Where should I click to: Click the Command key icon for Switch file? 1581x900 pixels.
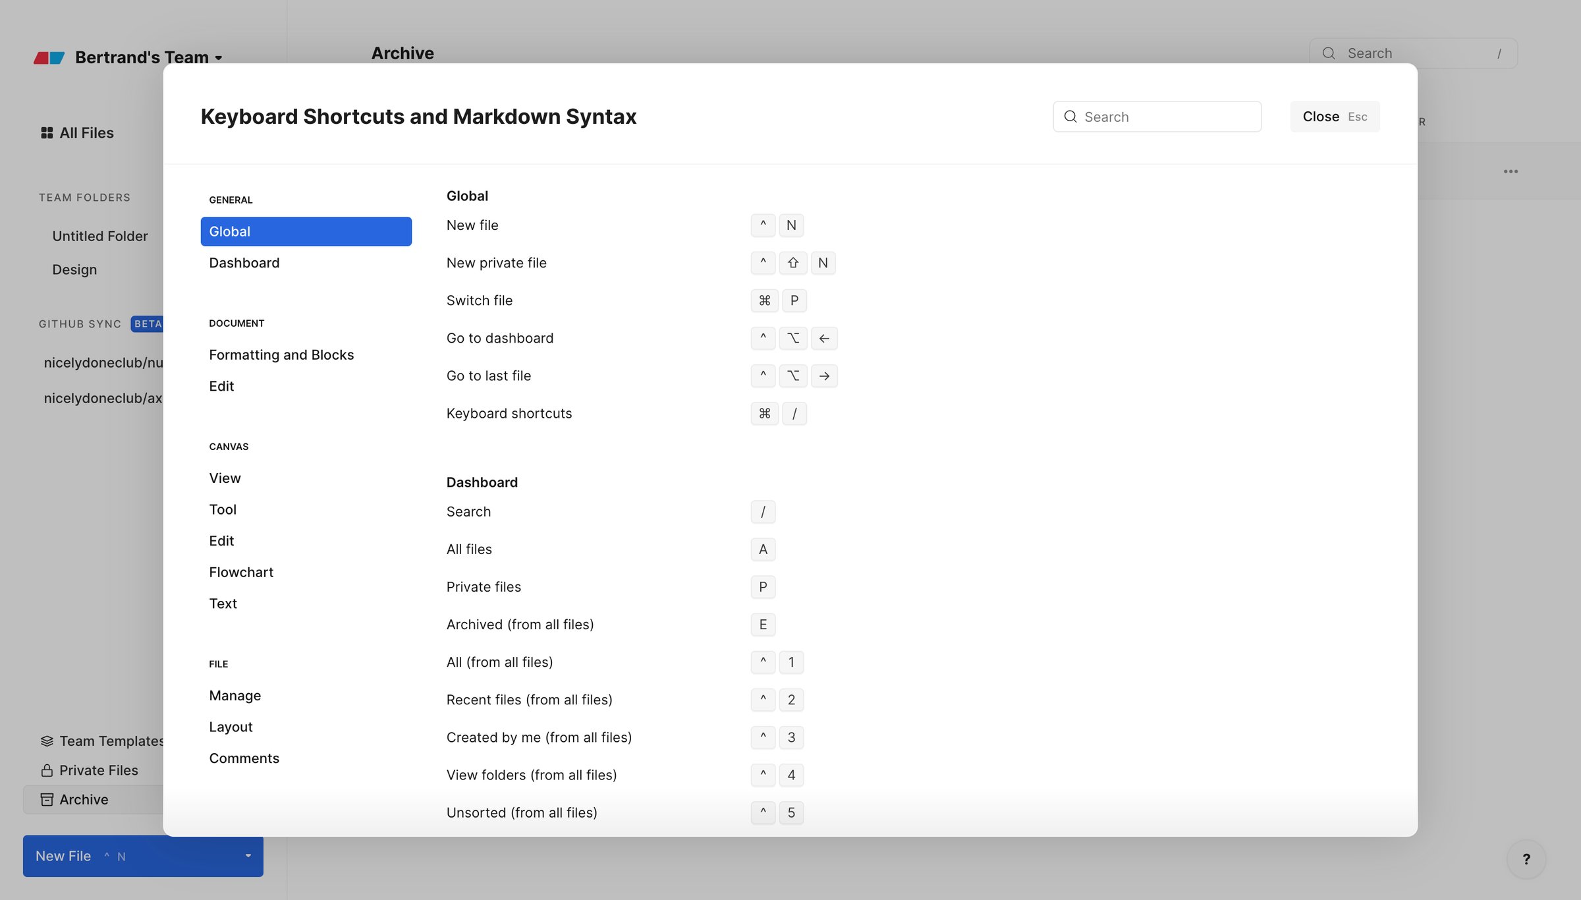pyautogui.click(x=764, y=300)
